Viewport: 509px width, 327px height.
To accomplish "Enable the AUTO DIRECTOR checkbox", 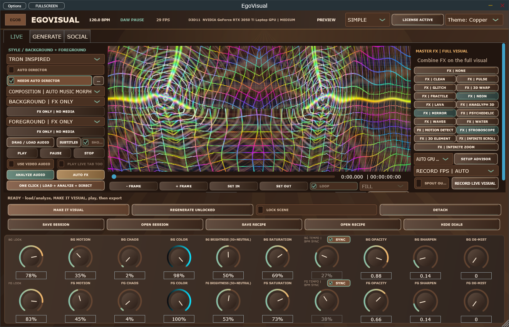I will [x=12, y=70].
